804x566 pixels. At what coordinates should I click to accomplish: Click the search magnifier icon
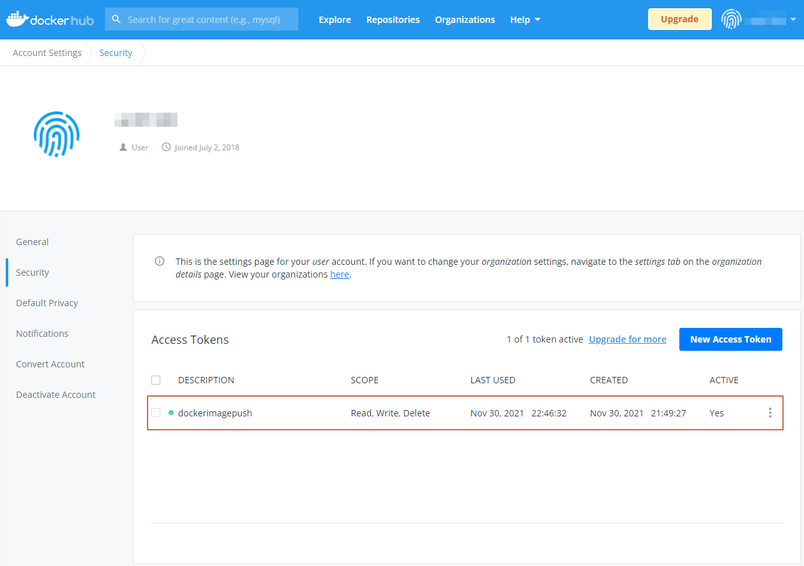(x=116, y=20)
